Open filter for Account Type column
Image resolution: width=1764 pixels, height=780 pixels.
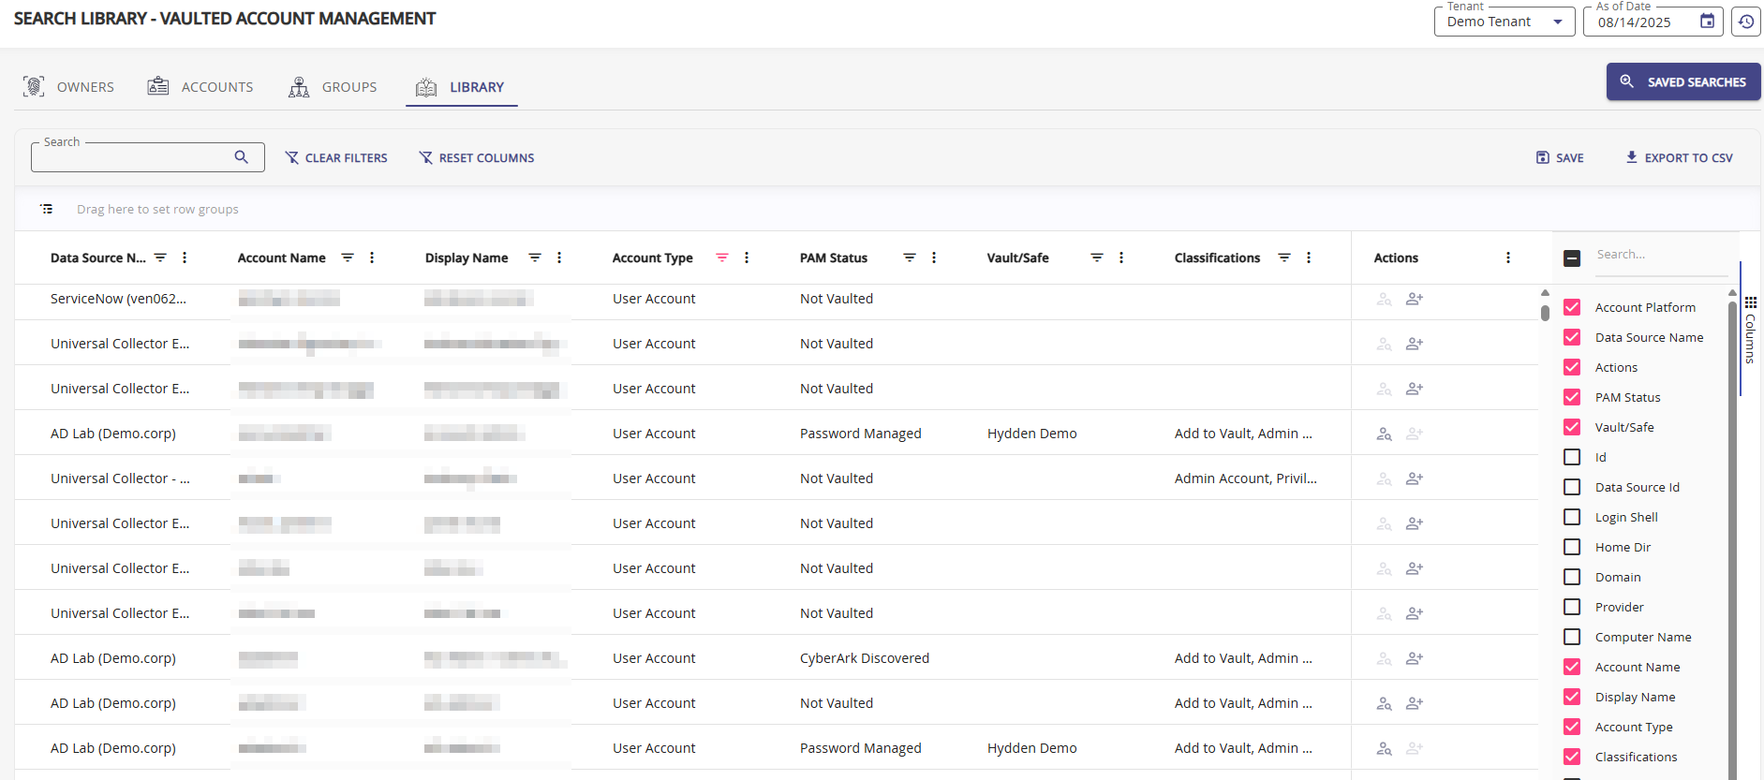[721, 258]
